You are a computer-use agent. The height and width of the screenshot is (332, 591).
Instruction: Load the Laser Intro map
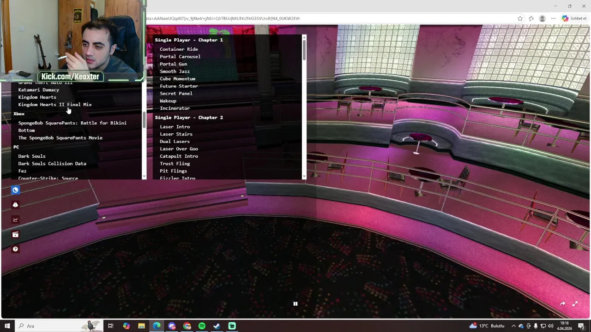(x=175, y=127)
